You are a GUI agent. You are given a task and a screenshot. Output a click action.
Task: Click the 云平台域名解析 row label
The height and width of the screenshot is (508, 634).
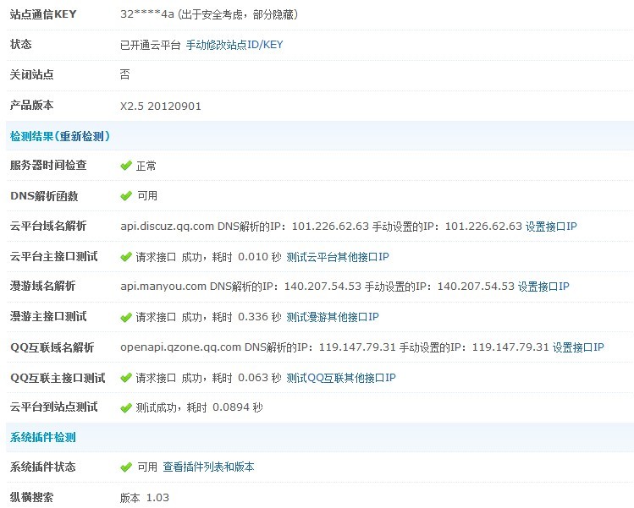tap(48, 227)
